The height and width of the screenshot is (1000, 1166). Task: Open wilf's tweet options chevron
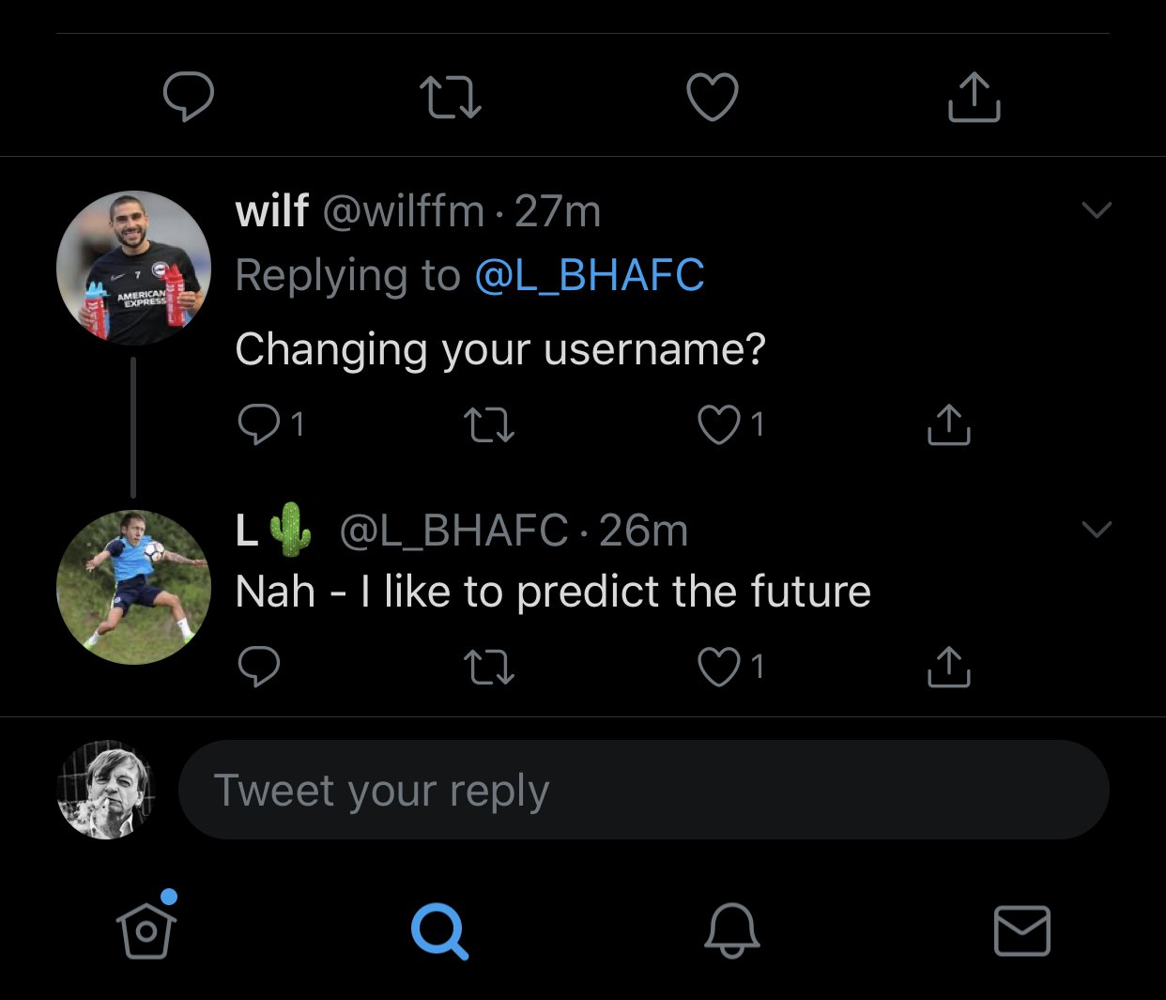[1096, 210]
